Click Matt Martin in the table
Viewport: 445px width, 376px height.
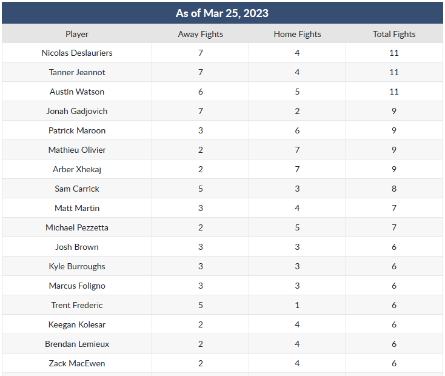click(77, 208)
